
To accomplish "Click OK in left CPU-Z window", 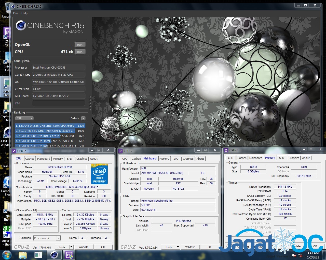I will 103,247.
